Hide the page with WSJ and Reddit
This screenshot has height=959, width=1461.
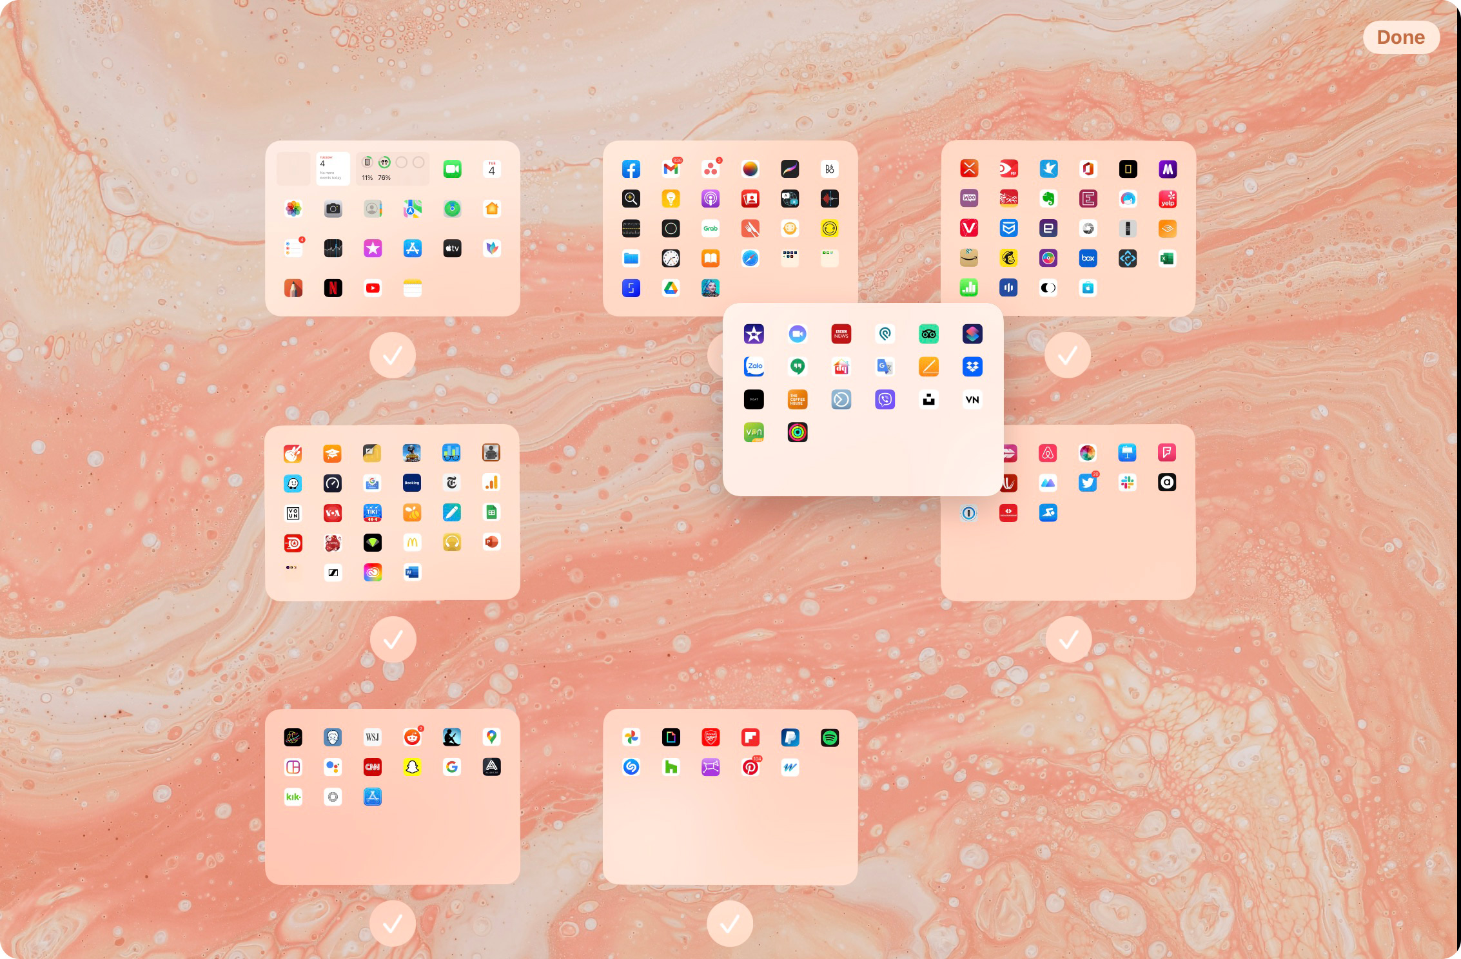click(393, 924)
